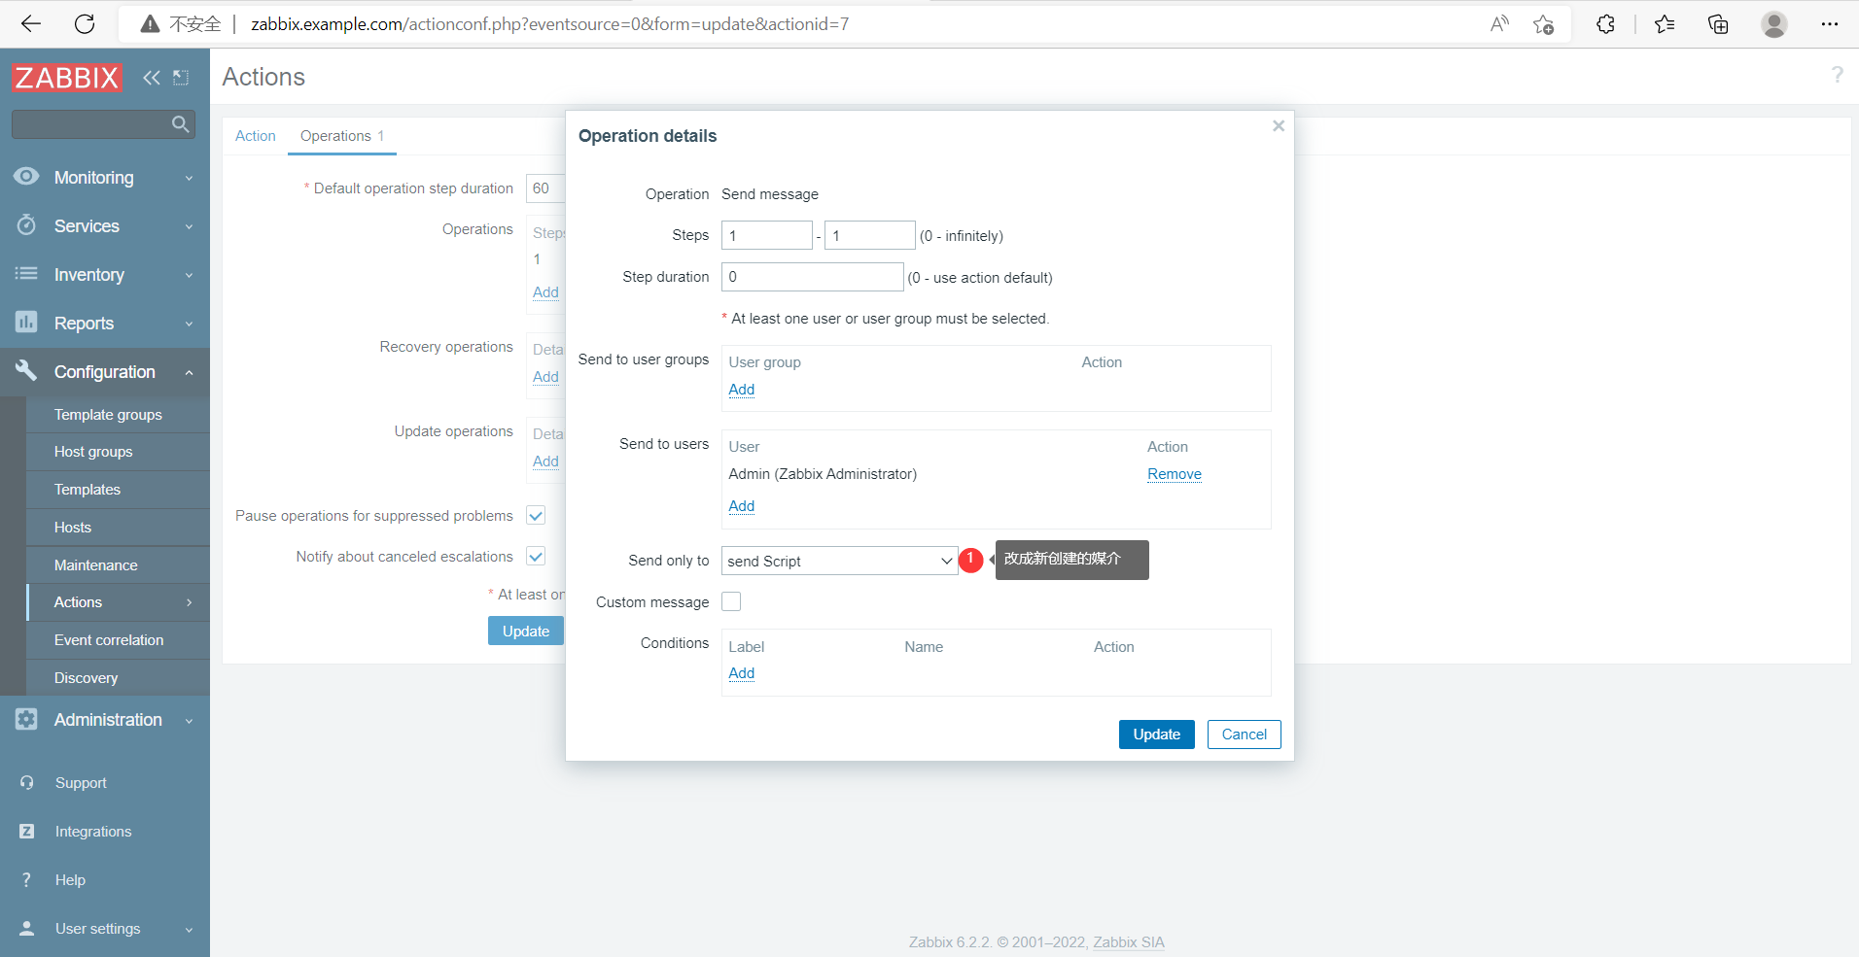The image size is (1859, 957).
Task: Click Update in Operation details dialog
Action: click(x=1157, y=735)
